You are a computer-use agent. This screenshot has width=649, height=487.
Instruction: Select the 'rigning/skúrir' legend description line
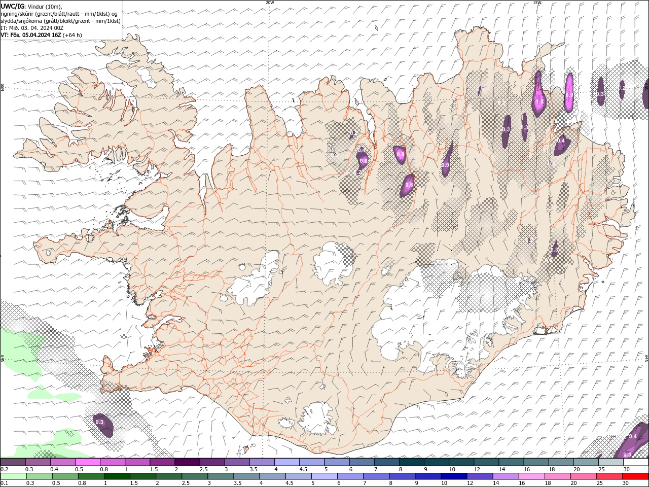(x=59, y=14)
